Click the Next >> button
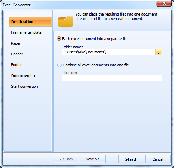 pyautogui.click(x=93, y=159)
